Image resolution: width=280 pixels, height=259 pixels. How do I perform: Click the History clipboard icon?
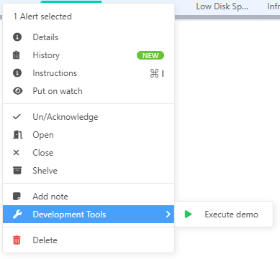coord(17,55)
